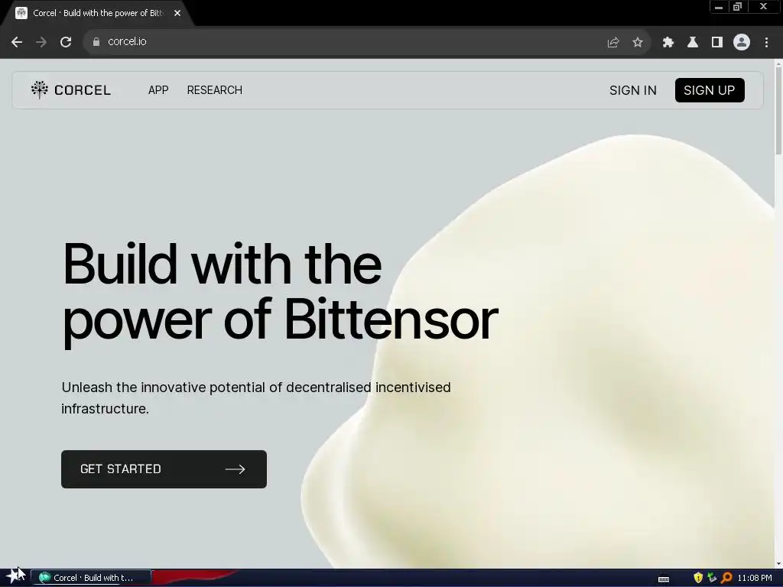The width and height of the screenshot is (783, 587).
Task: Click the browser forward arrow
Action: 41,42
